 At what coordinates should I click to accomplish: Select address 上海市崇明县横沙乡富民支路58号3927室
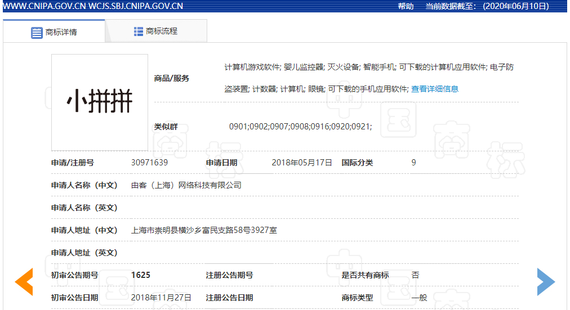pyautogui.click(x=204, y=230)
